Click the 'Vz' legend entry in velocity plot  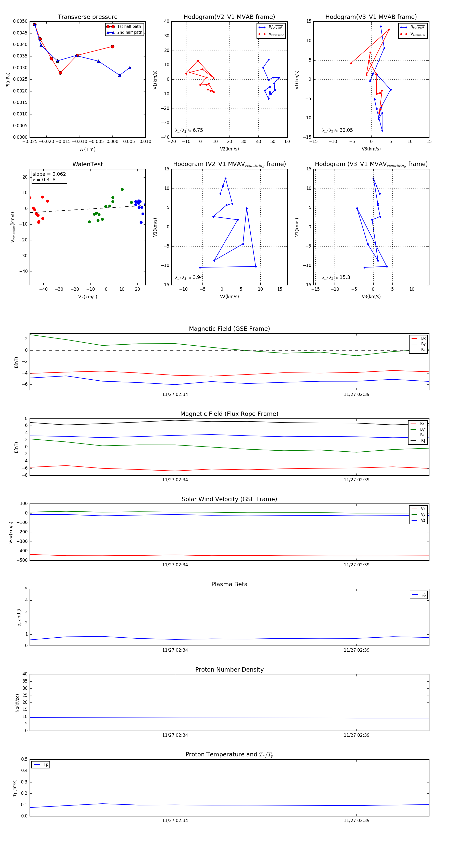[x=418, y=520]
